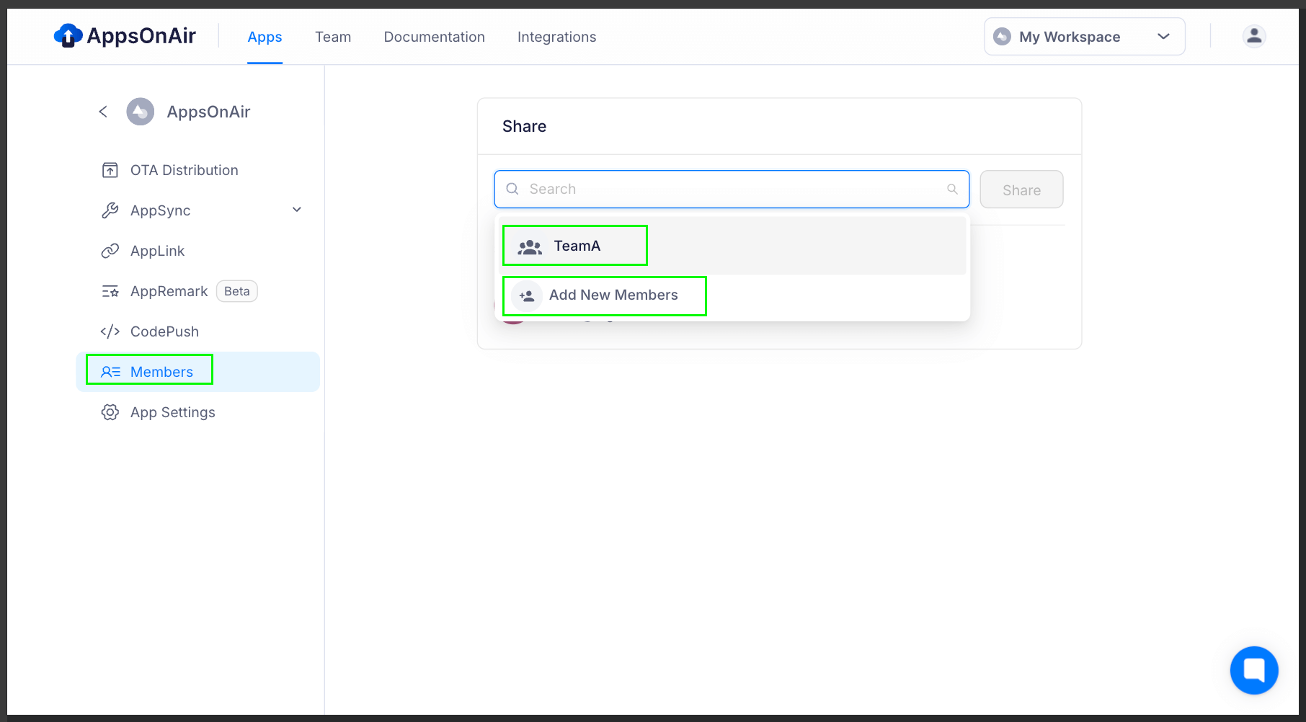Open the user profile avatar icon

click(x=1253, y=36)
